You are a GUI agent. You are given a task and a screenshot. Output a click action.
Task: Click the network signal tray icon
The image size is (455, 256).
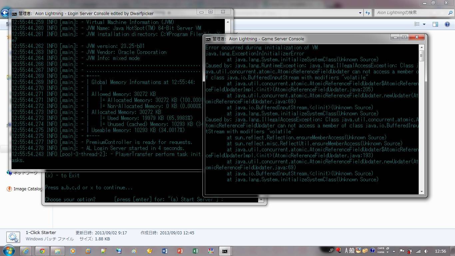(418, 251)
